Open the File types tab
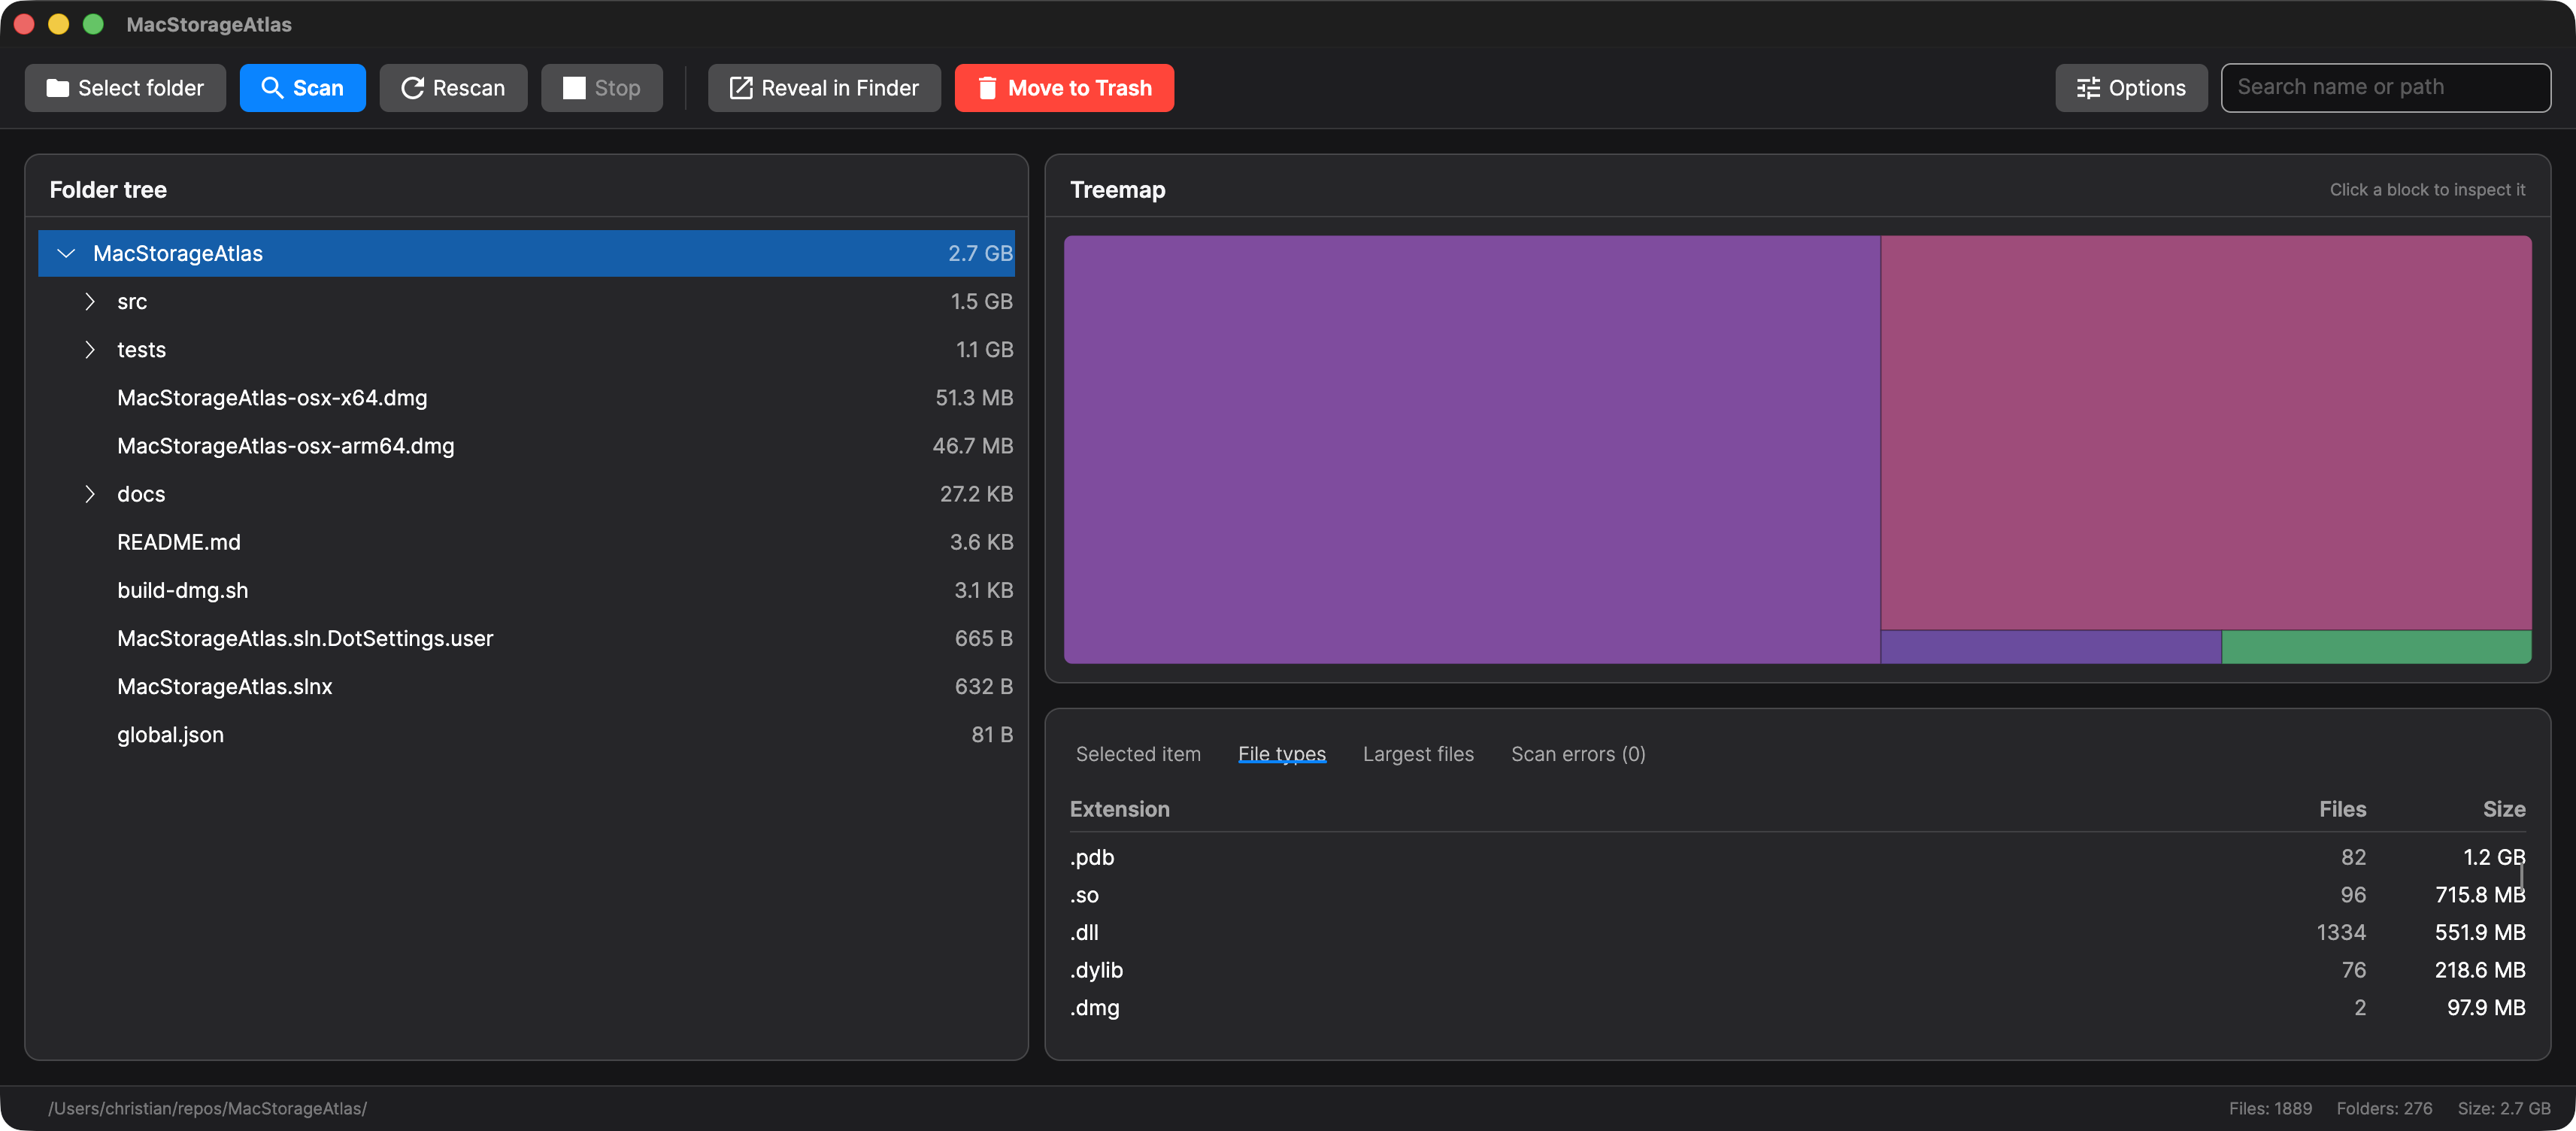The width and height of the screenshot is (2576, 1131). point(1282,754)
